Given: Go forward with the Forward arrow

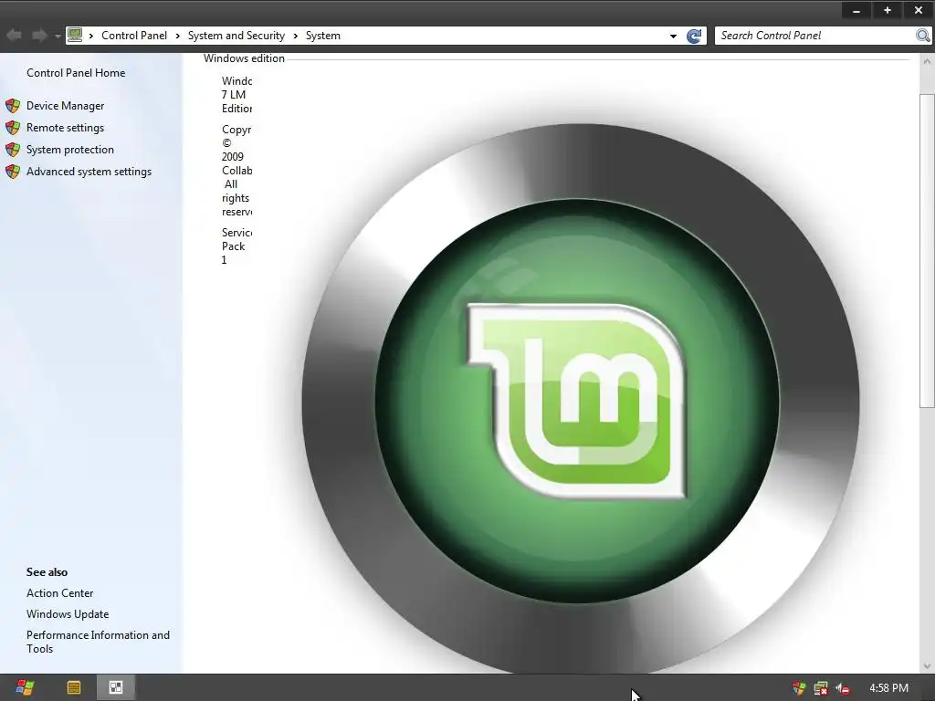Looking at the screenshot, I should click(x=39, y=36).
